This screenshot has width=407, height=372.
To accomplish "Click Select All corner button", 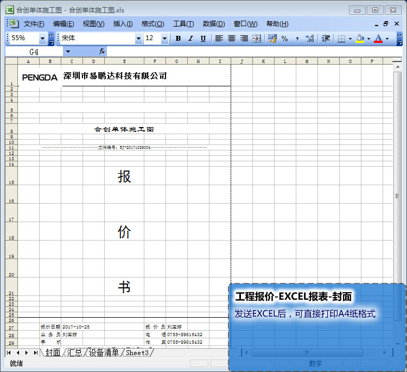I will pyautogui.click(x=11, y=61).
